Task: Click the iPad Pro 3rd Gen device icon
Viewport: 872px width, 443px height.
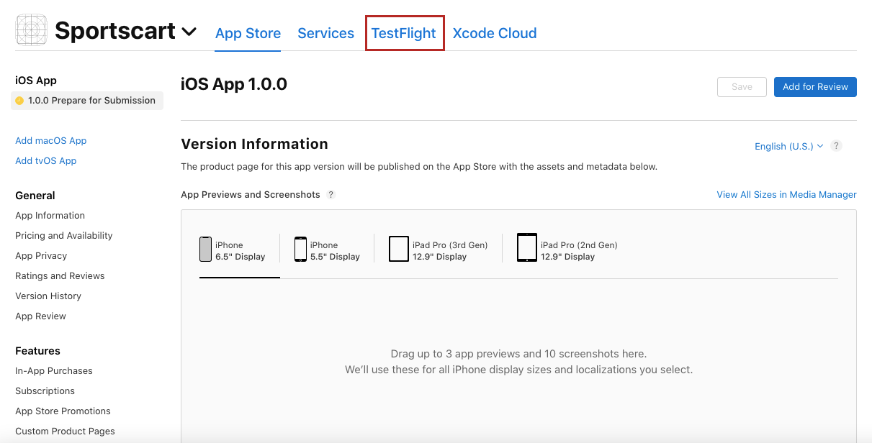Action: coord(399,250)
